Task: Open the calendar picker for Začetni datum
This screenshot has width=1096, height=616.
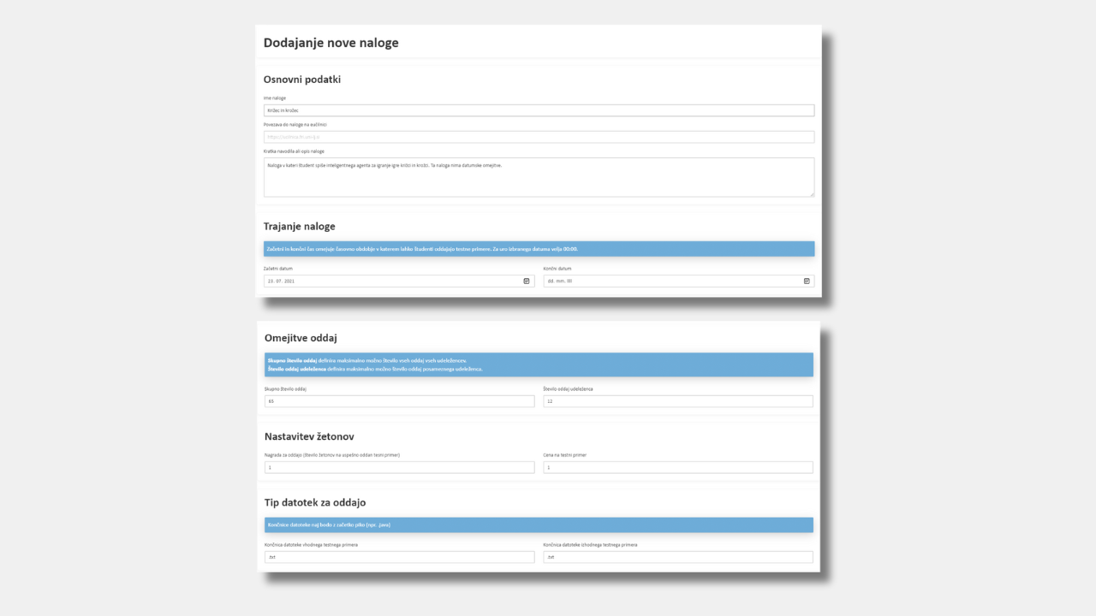Action: point(527,281)
